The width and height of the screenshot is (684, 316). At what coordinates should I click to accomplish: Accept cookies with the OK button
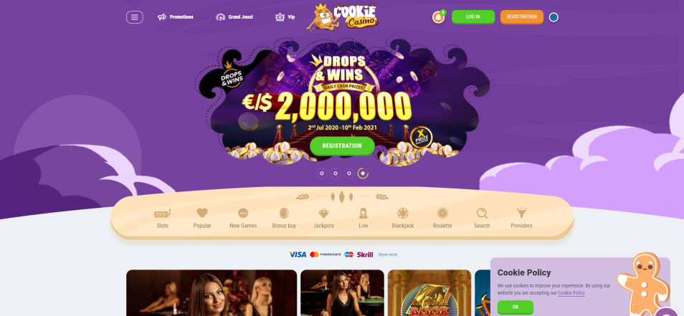(x=516, y=307)
